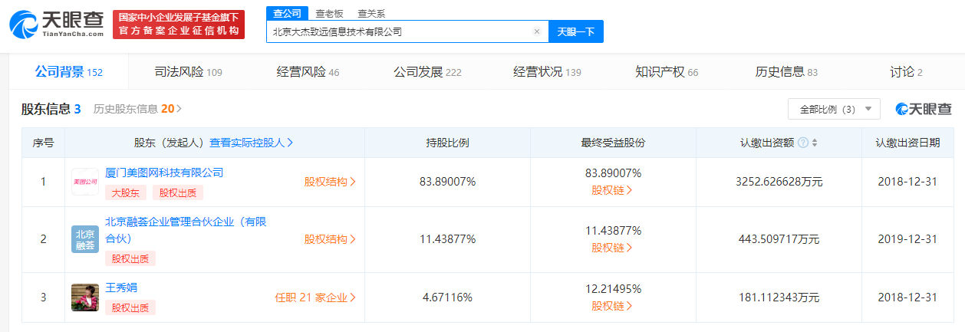Viewport: 965px width, 332px height.
Task: Click 股权出质 tag under 北京融荟
Action: click(x=130, y=258)
